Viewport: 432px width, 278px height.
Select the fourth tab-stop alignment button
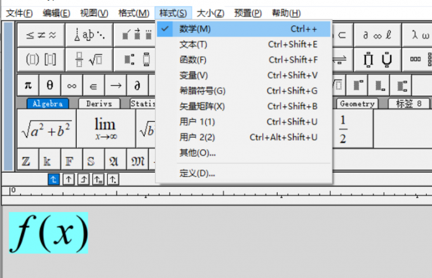[x=98, y=180]
